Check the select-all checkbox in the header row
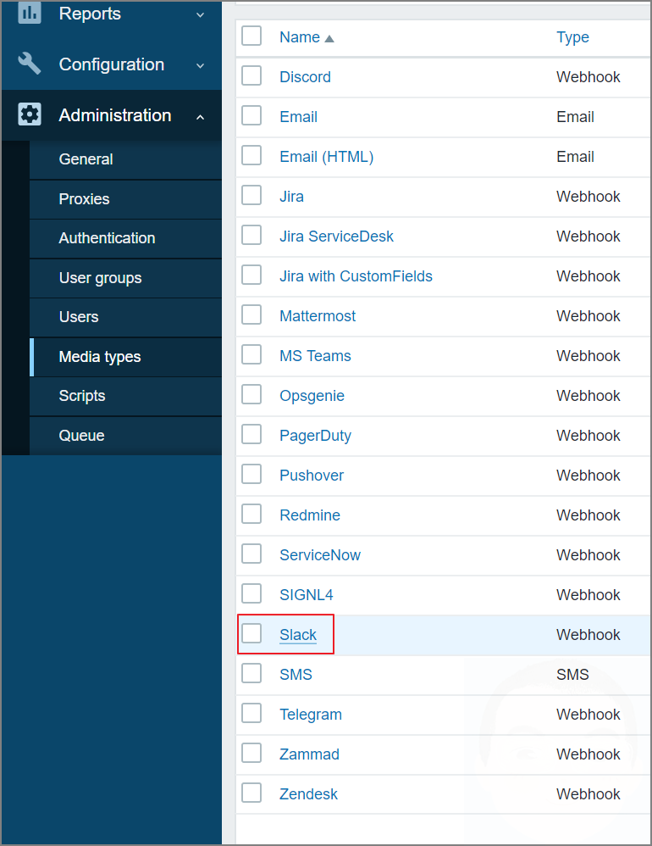The image size is (652, 846). [x=251, y=36]
